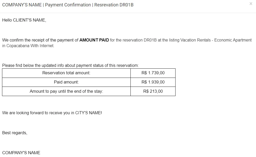Select the 'Reservation total amount' table cell
The width and height of the screenshot is (256, 157).
(66, 73)
